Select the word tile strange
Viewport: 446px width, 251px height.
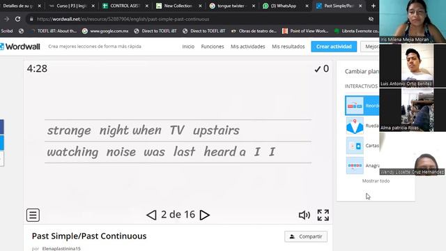point(69,130)
